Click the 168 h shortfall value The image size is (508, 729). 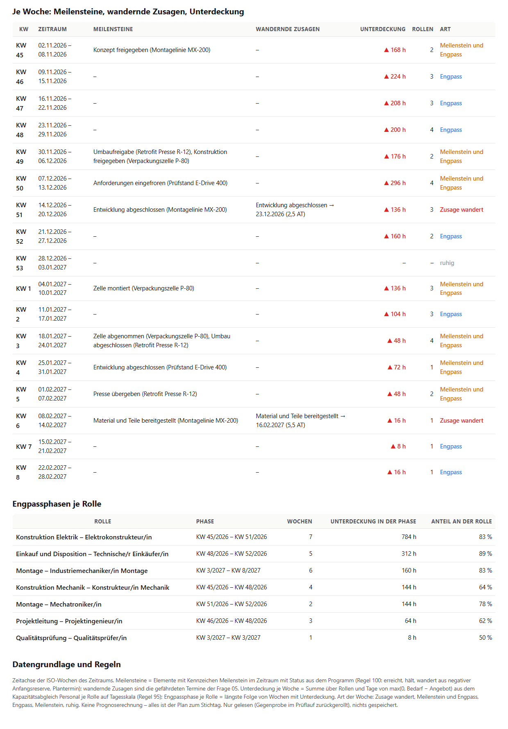tap(395, 50)
